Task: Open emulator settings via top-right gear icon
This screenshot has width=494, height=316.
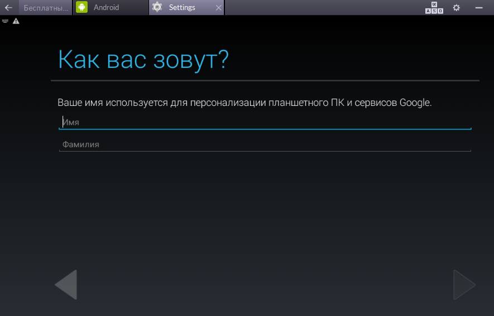Action: [x=456, y=8]
